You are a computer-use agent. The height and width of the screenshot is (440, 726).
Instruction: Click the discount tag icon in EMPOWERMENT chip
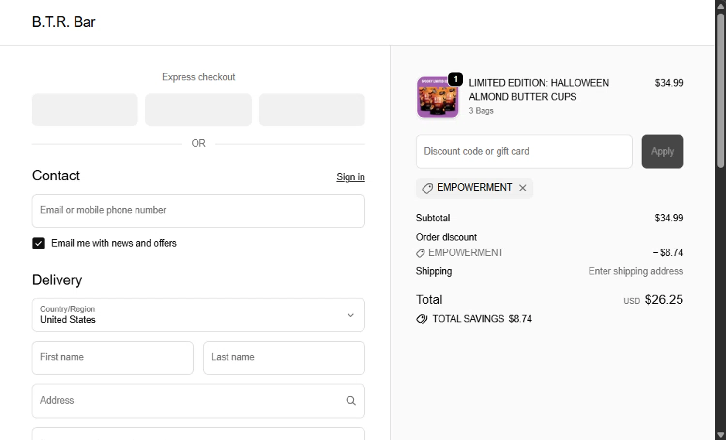click(x=427, y=188)
